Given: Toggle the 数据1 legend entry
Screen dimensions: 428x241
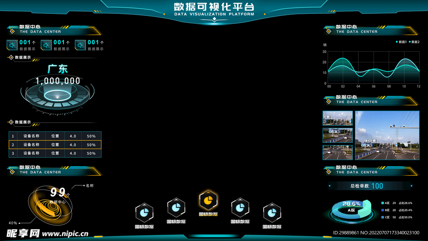Looking at the screenshot, I should (x=401, y=42).
